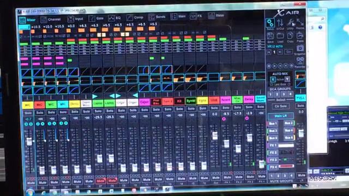Select DCA group 1

click(270, 94)
